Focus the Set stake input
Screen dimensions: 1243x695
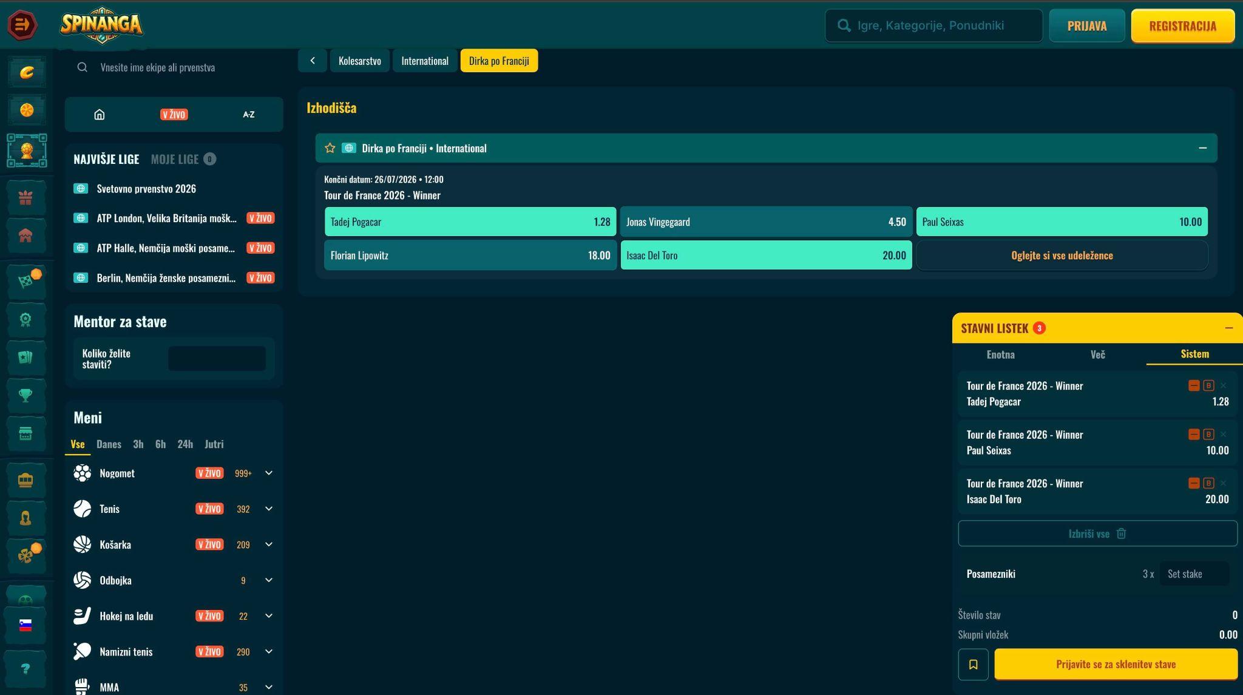[1194, 574]
